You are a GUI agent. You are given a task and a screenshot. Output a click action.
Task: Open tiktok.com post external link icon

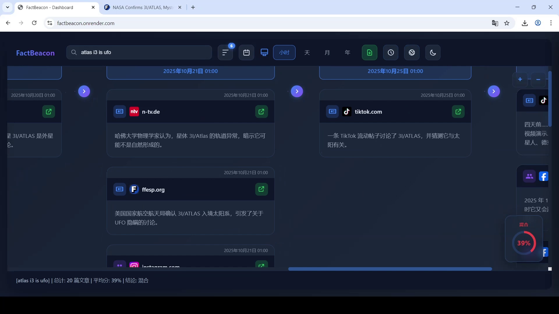[x=458, y=112]
